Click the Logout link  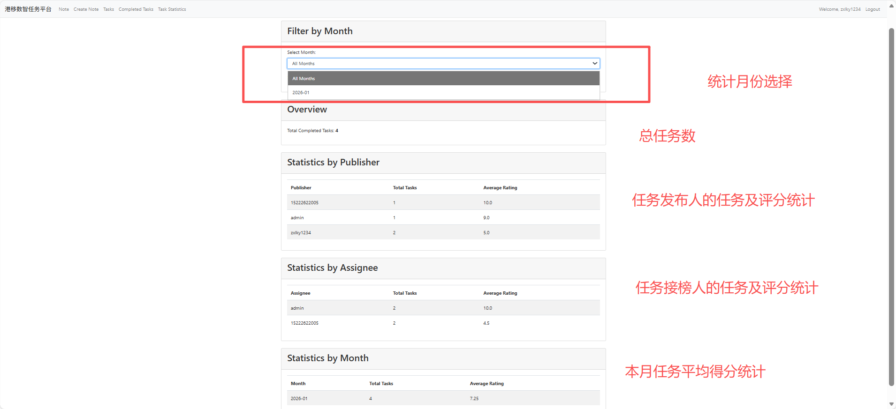(873, 9)
